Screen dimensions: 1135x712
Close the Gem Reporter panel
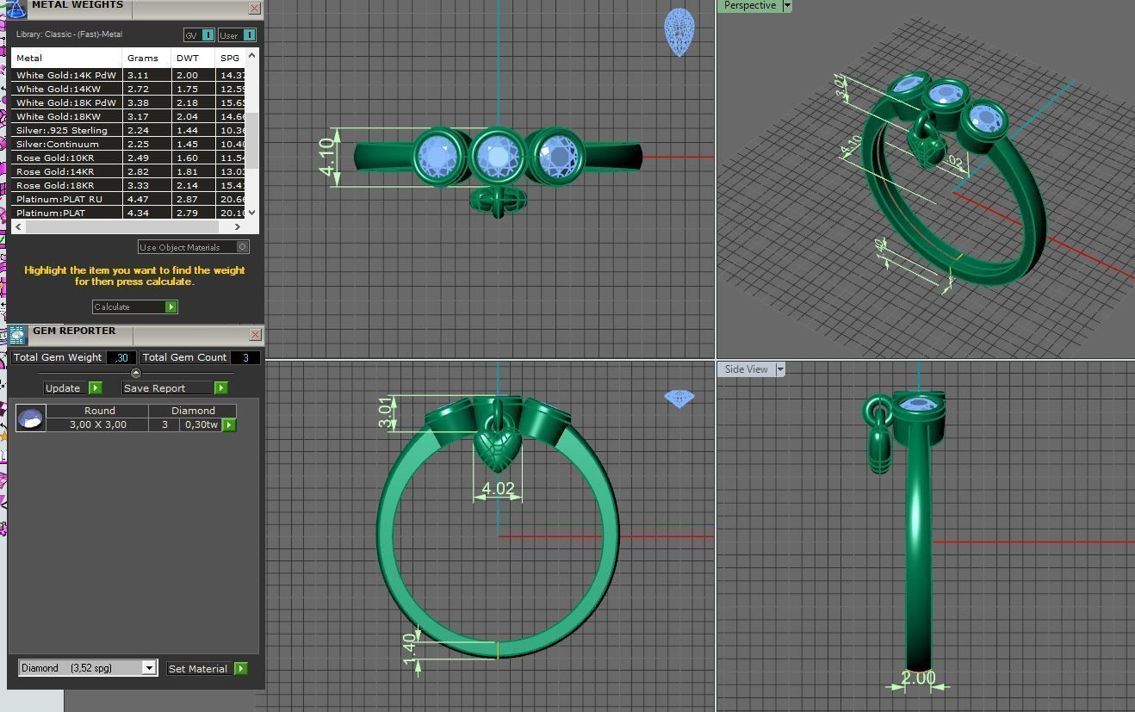(x=255, y=334)
